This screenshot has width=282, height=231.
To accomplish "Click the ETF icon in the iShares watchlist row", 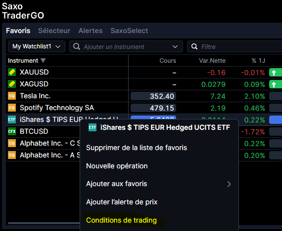I will pyautogui.click(x=12, y=119).
